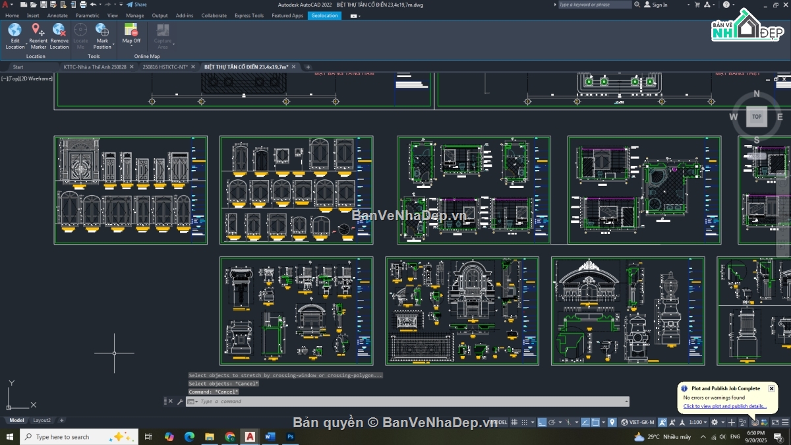Click the Undo arrow in quick access toolbar

[93, 5]
